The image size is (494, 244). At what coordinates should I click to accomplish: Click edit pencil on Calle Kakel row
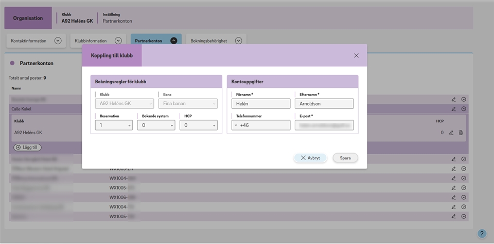[x=454, y=109]
